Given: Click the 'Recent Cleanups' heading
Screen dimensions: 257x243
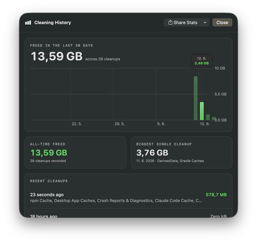Looking at the screenshot, I should coord(49,181).
